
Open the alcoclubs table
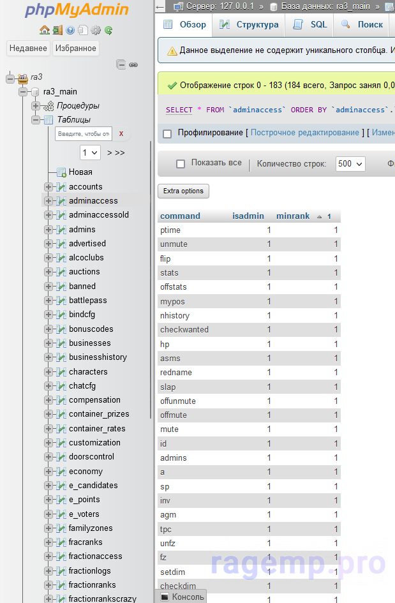coord(86,258)
